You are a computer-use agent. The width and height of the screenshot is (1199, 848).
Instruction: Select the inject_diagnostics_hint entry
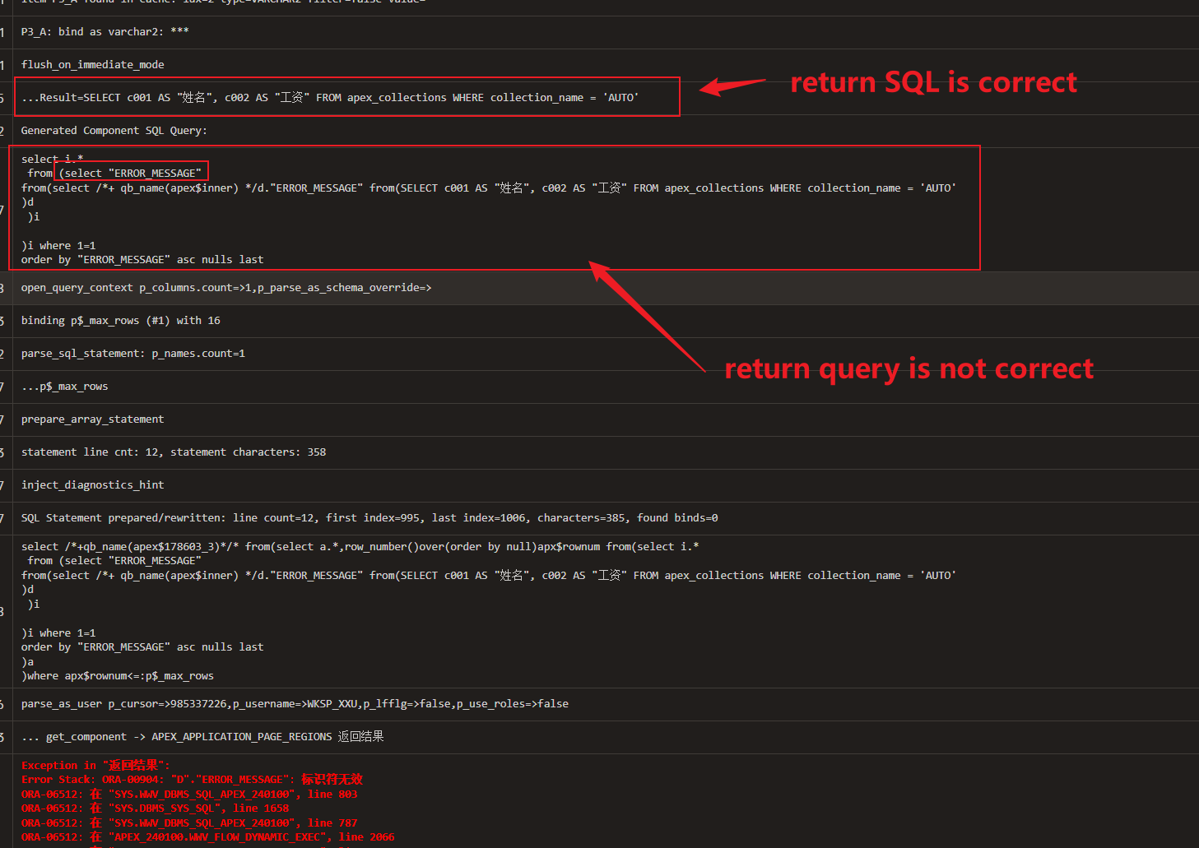click(92, 485)
